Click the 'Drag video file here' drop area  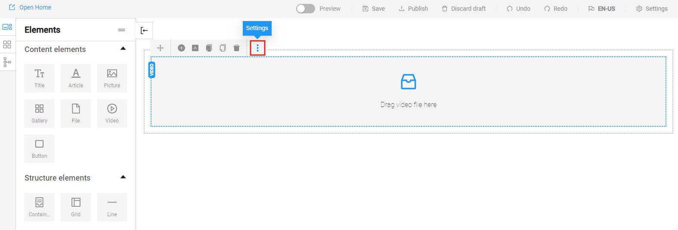(x=408, y=92)
